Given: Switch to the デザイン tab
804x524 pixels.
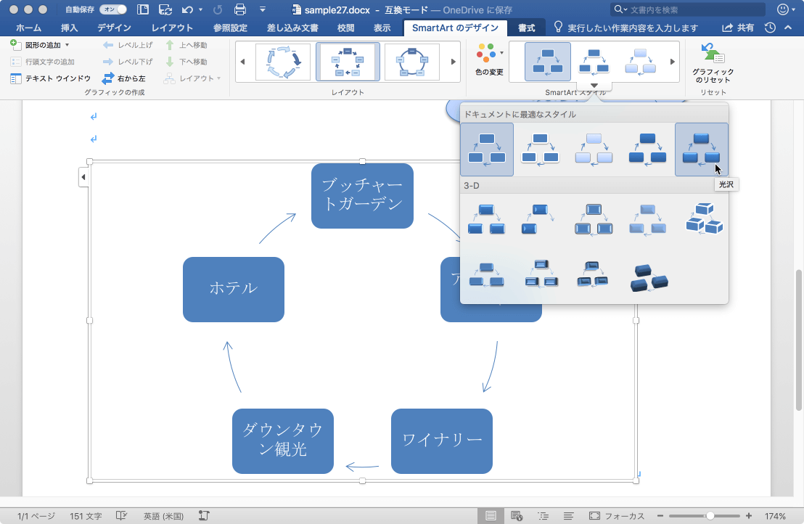Looking at the screenshot, I should coord(114,28).
